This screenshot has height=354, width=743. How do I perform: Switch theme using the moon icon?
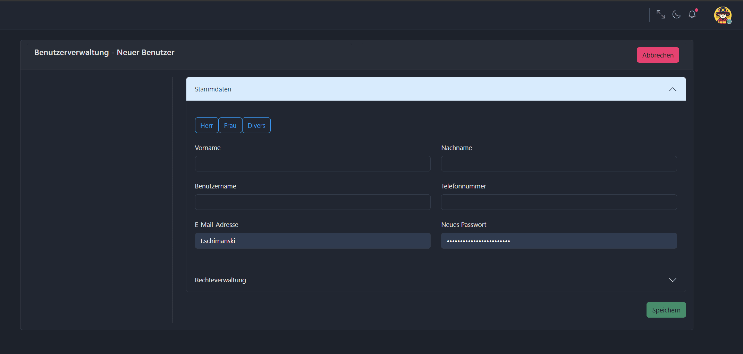click(676, 15)
